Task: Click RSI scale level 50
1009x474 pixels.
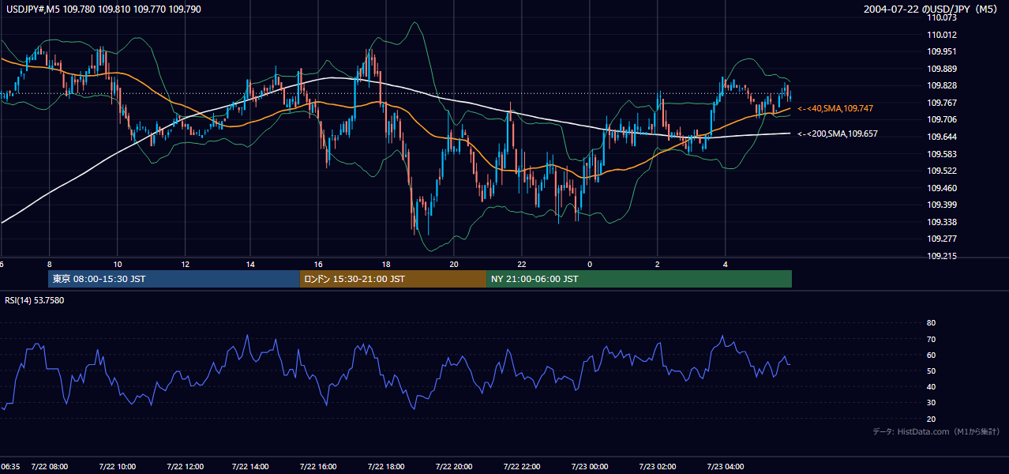Action: point(931,371)
